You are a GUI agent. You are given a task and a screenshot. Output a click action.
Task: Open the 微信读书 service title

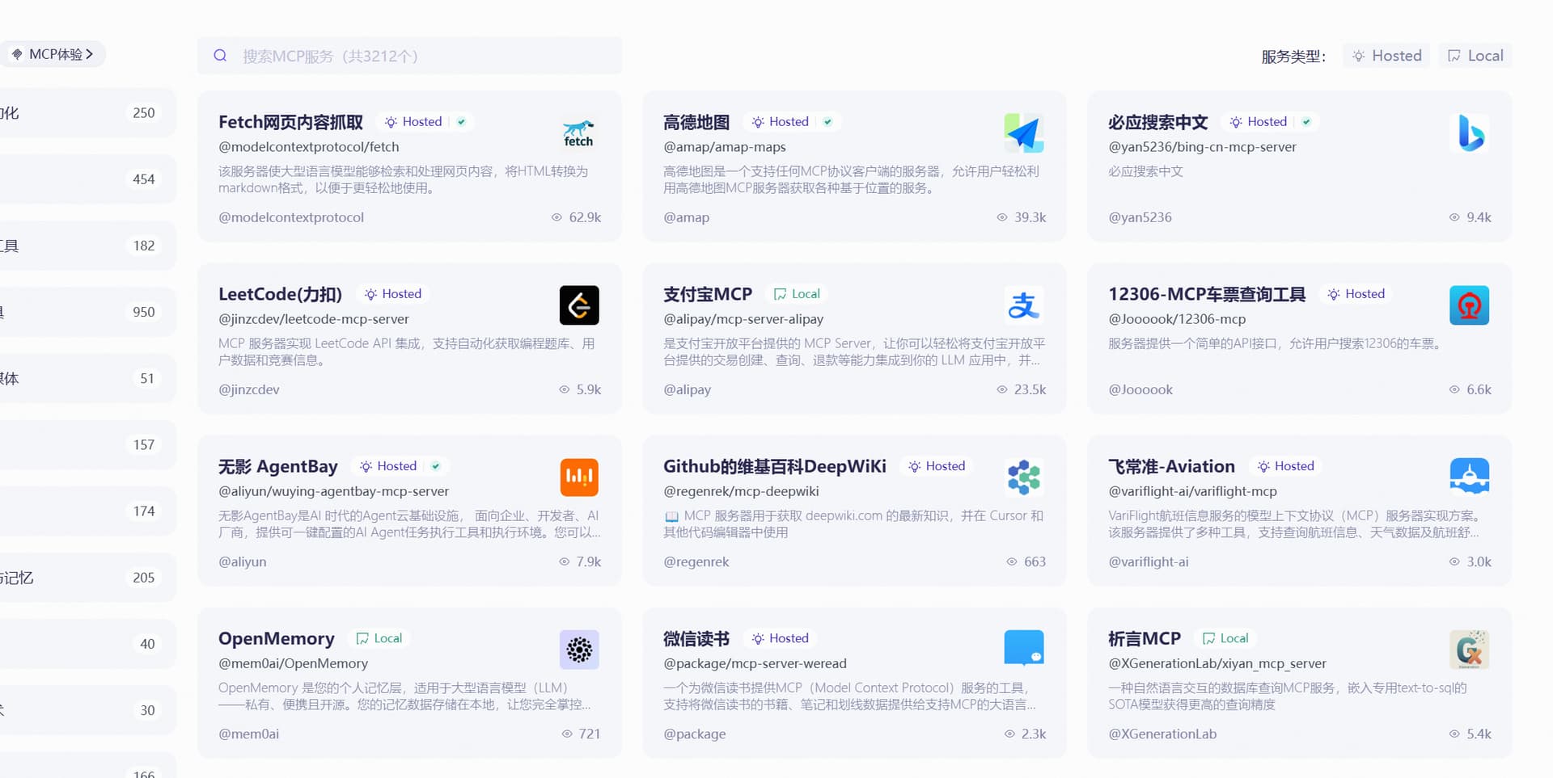click(x=696, y=638)
